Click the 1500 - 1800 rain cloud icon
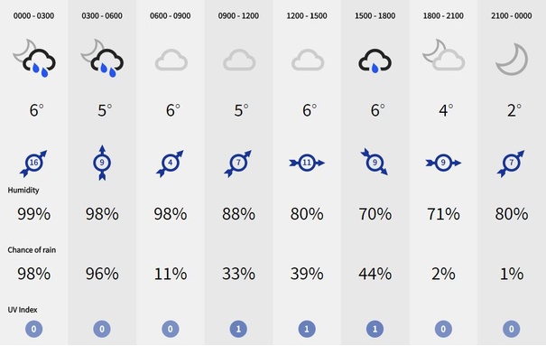Screen dimensions: 546x346 [375, 61]
